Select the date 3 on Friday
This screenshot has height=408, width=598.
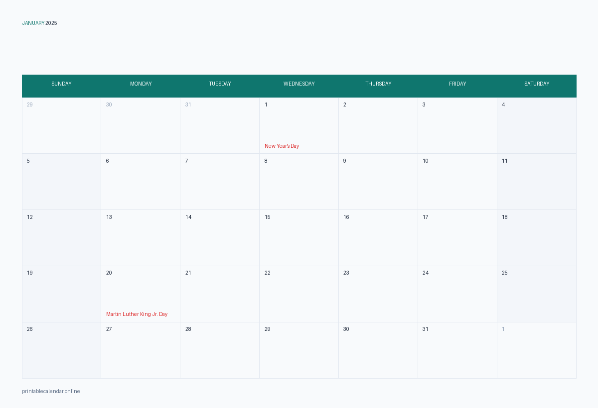click(x=457, y=125)
